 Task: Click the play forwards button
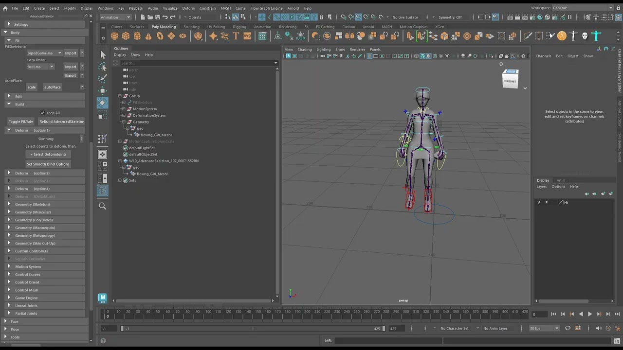coord(590,314)
